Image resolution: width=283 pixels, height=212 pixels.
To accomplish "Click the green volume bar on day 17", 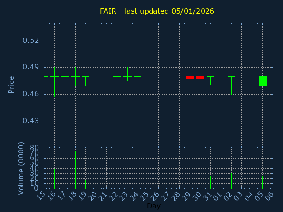I will click(x=65, y=182).
